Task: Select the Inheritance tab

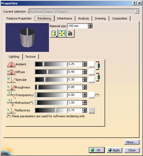Action: [x=65, y=18]
